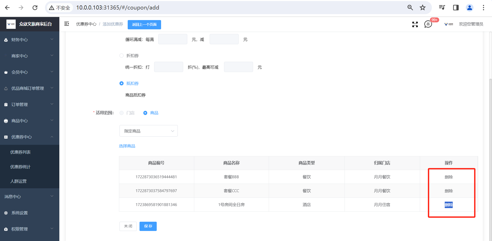
Task: Click the 统一折扣 打 input field
Action: (169, 67)
